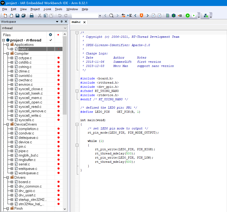The width and height of the screenshot is (227, 212).
Task: Open the J-Link menu
Action: click(47, 9)
